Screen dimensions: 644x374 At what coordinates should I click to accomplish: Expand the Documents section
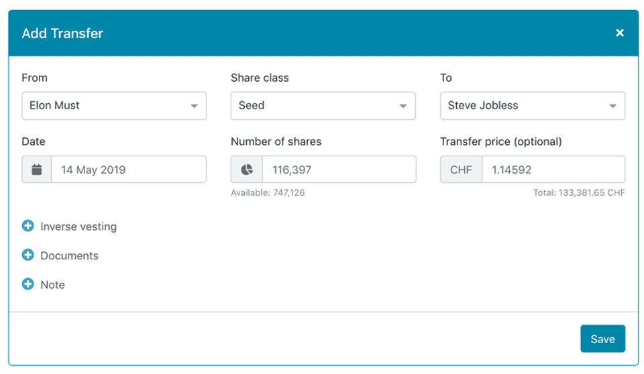point(69,255)
